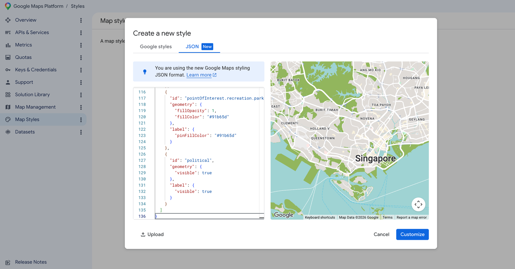Open the Solution Library more options menu
This screenshot has width=515, height=269.
coord(81,95)
